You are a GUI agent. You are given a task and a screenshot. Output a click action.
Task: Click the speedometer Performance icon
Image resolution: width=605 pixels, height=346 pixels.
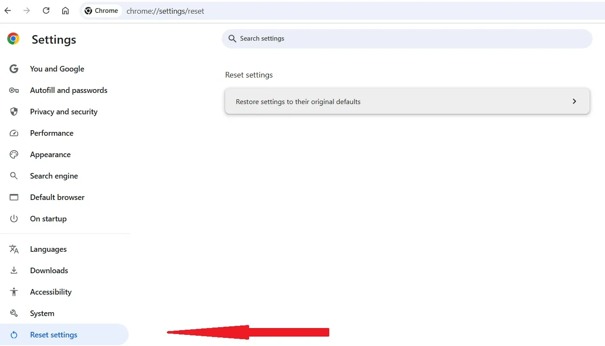click(14, 133)
